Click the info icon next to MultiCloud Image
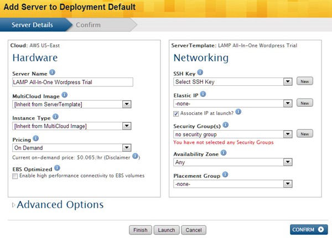 [x=64, y=95]
